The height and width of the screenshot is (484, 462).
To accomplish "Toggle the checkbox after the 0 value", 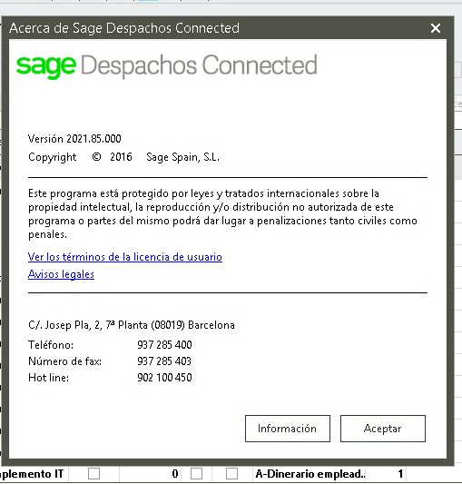I will 197,473.
